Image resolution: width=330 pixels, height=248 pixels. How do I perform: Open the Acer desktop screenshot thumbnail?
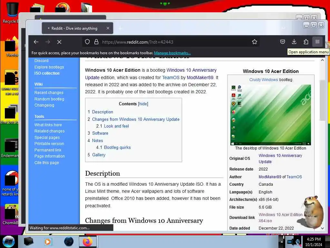[x=271, y=115]
